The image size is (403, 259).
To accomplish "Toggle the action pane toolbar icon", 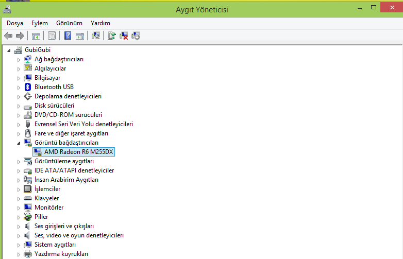I will click(x=80, y=36).
